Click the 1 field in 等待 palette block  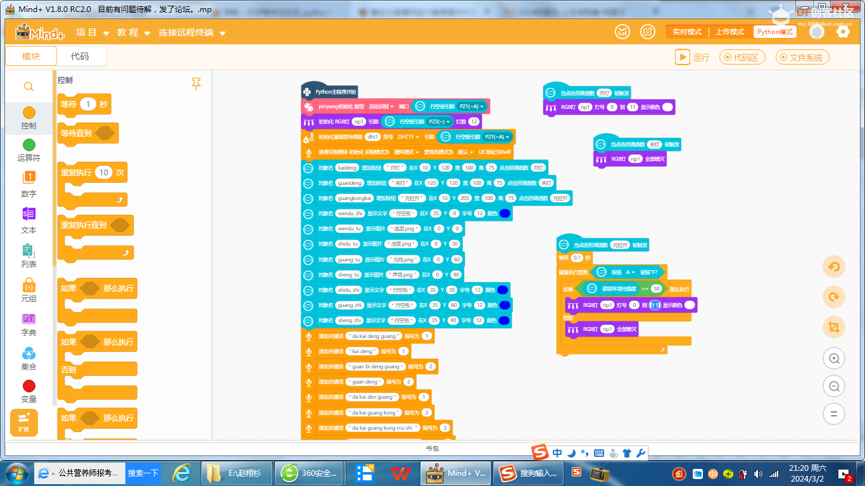[88, 104]
